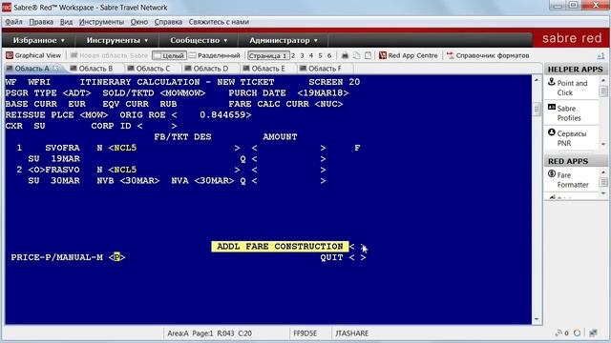Image resolution: width=611 pixels, height=343 pixels.
Task: Click Red Apps list scrollbar down arrow
Action: [x=603, y=193]
